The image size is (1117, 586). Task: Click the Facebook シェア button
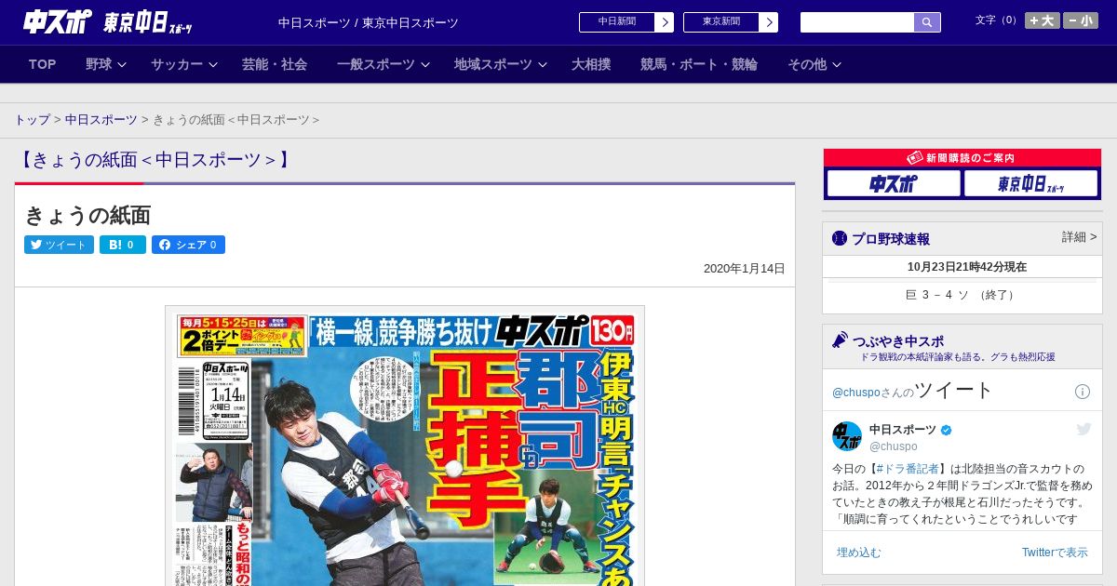(188, 245)
